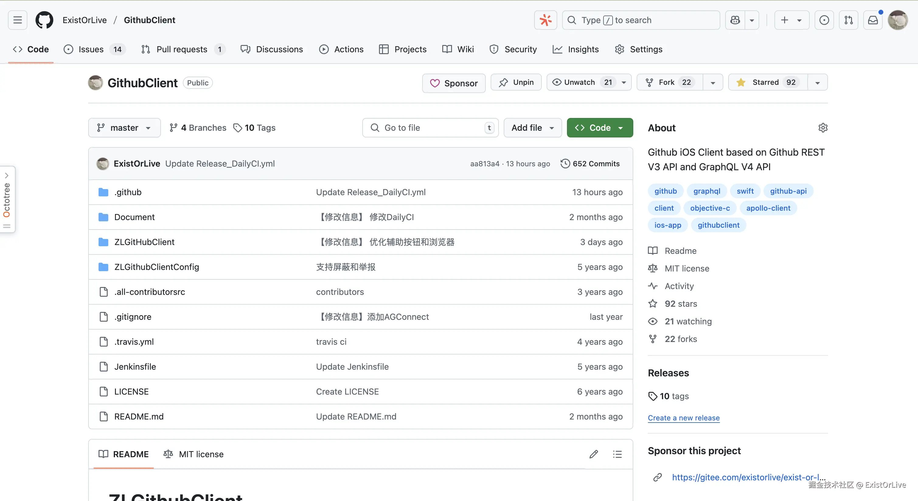Viewport: 918px width, 501px height.
Task: Open pull requests icon in header
Action: tap(849, 20)
